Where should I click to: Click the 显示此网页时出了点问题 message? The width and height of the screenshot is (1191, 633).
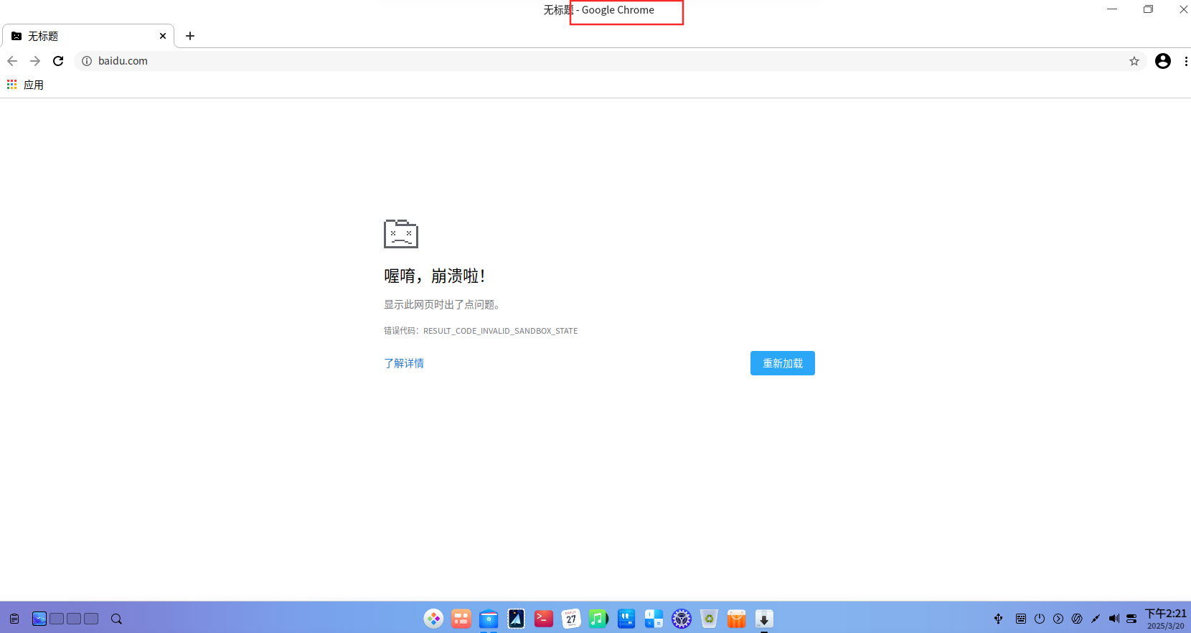(x=441, y=304)
